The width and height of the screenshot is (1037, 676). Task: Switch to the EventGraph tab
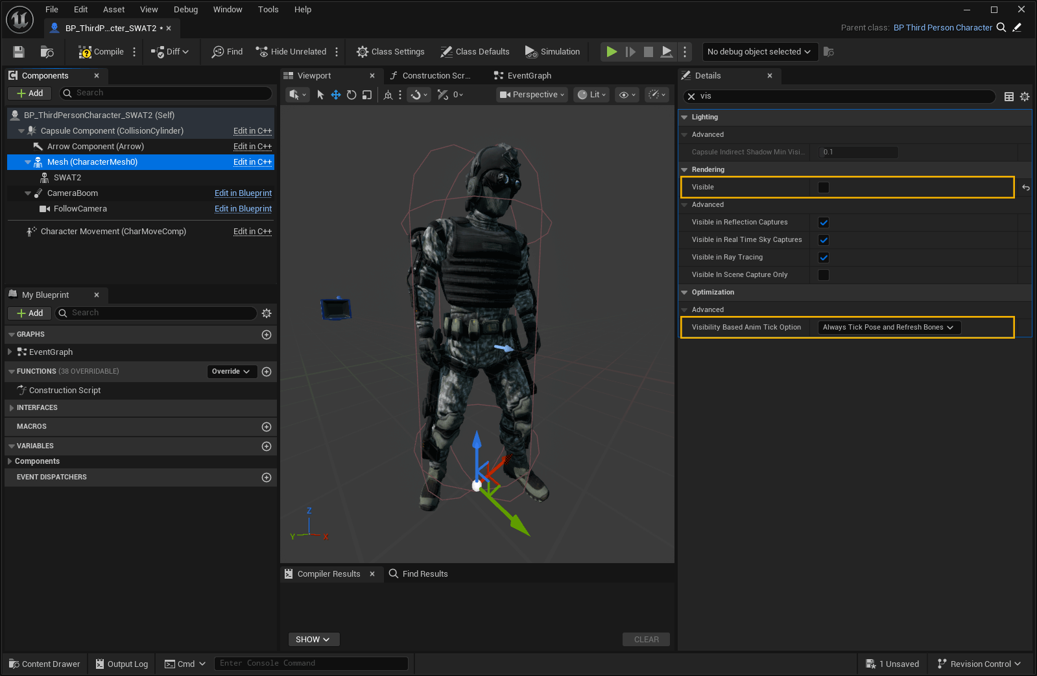coord(529,76)
